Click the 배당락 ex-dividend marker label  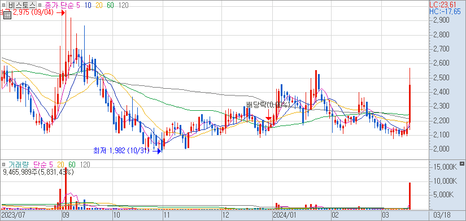click(268, 105)
